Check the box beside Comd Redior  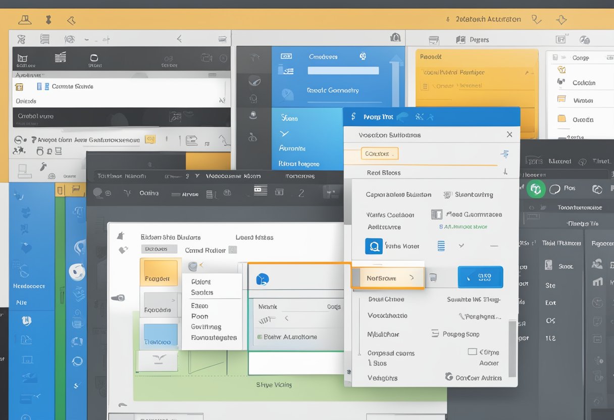point(233,249)
